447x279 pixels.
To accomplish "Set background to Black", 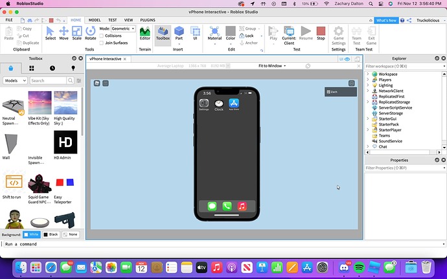I will pos(51,234).
